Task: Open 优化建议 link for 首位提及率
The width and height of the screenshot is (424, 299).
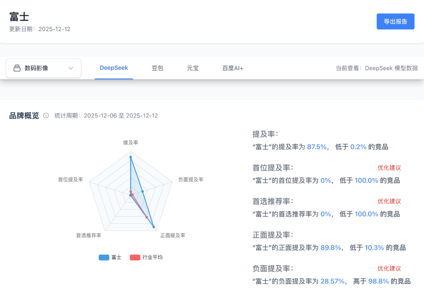Action: 389,168
